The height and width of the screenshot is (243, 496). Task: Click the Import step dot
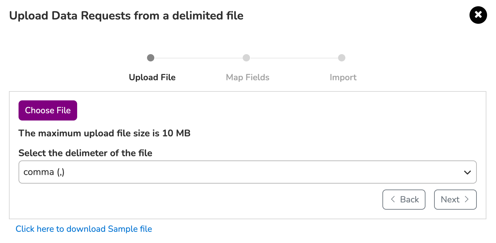tap(342, 58)
